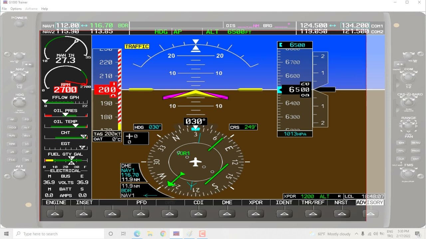Click the RANGE joystick knob

[x=408, y=126]
